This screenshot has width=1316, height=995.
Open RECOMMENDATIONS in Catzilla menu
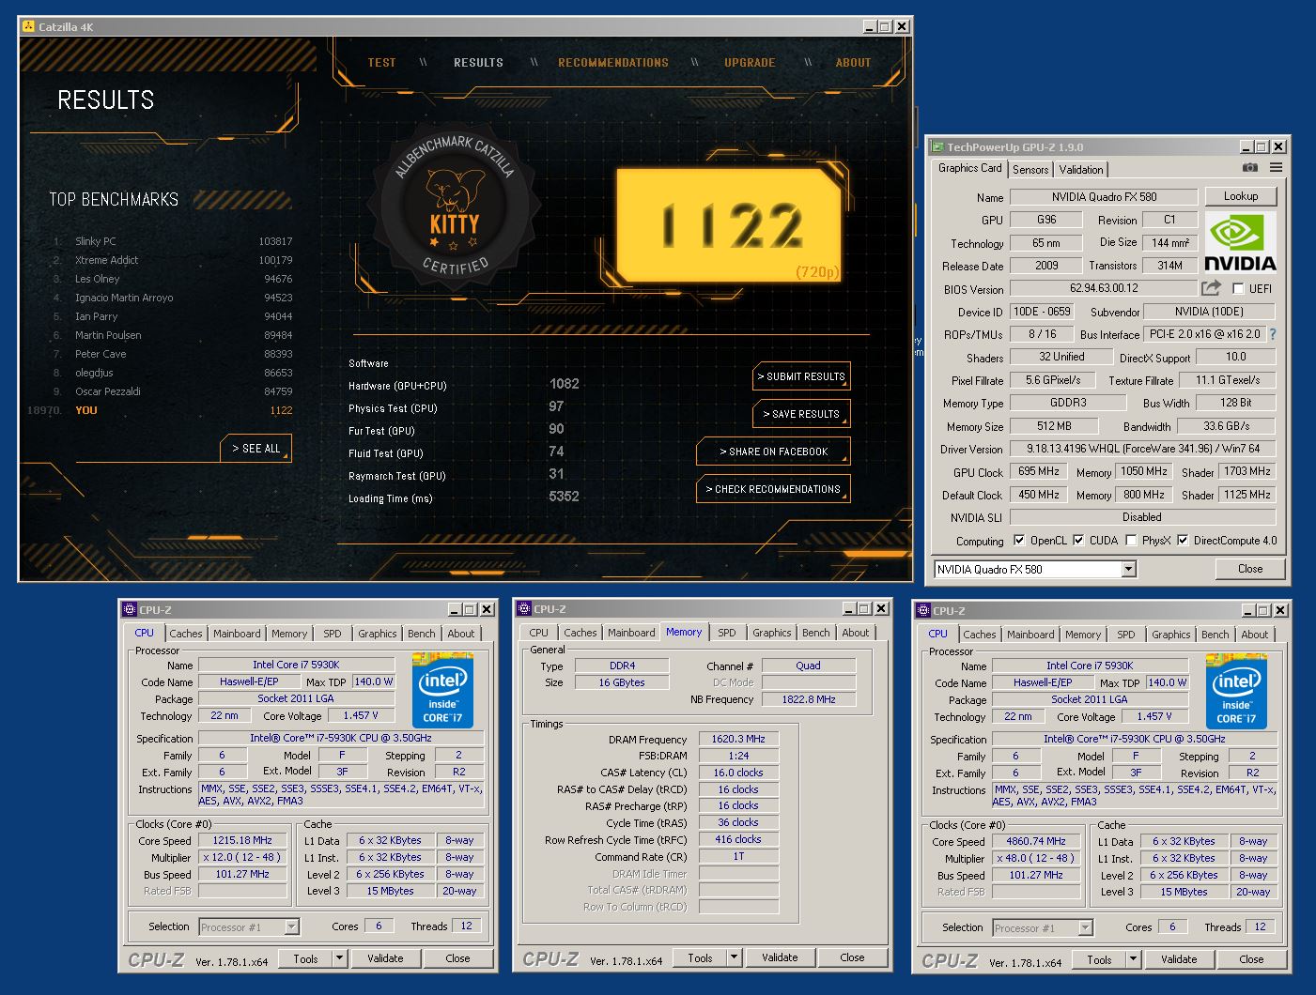click(x=613, y=63)
